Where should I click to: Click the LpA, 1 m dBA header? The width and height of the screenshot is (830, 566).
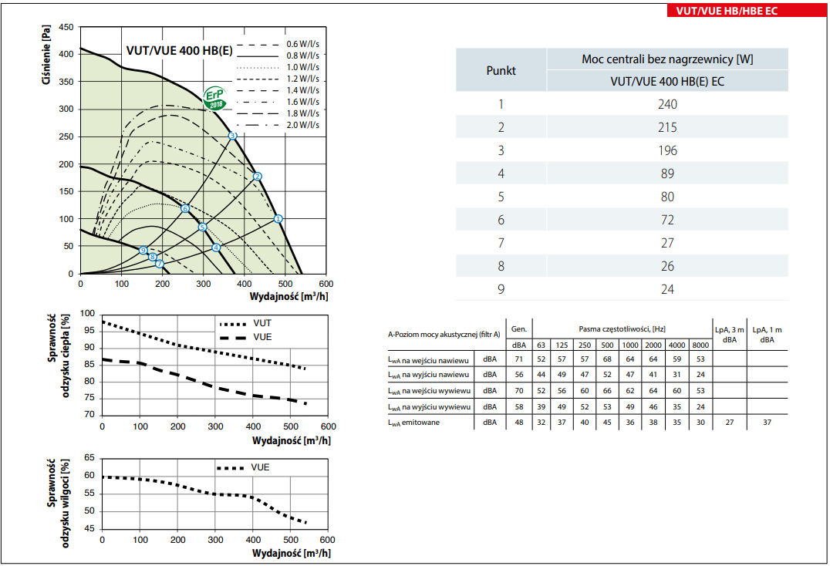(767, 335)
